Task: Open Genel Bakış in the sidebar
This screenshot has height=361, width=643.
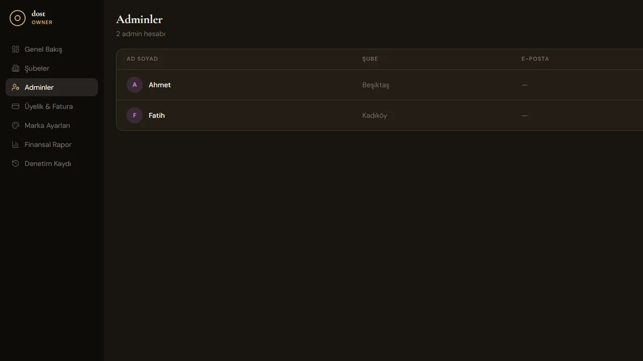Action: tap(51, 49)
